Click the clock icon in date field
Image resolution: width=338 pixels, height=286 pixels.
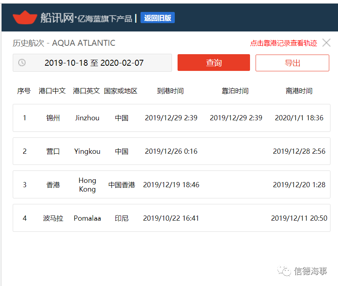[22, 63]
